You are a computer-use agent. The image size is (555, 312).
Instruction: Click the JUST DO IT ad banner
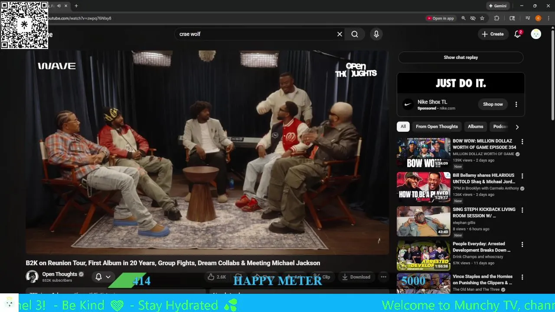pyautogui.click(x=461, y=83)
